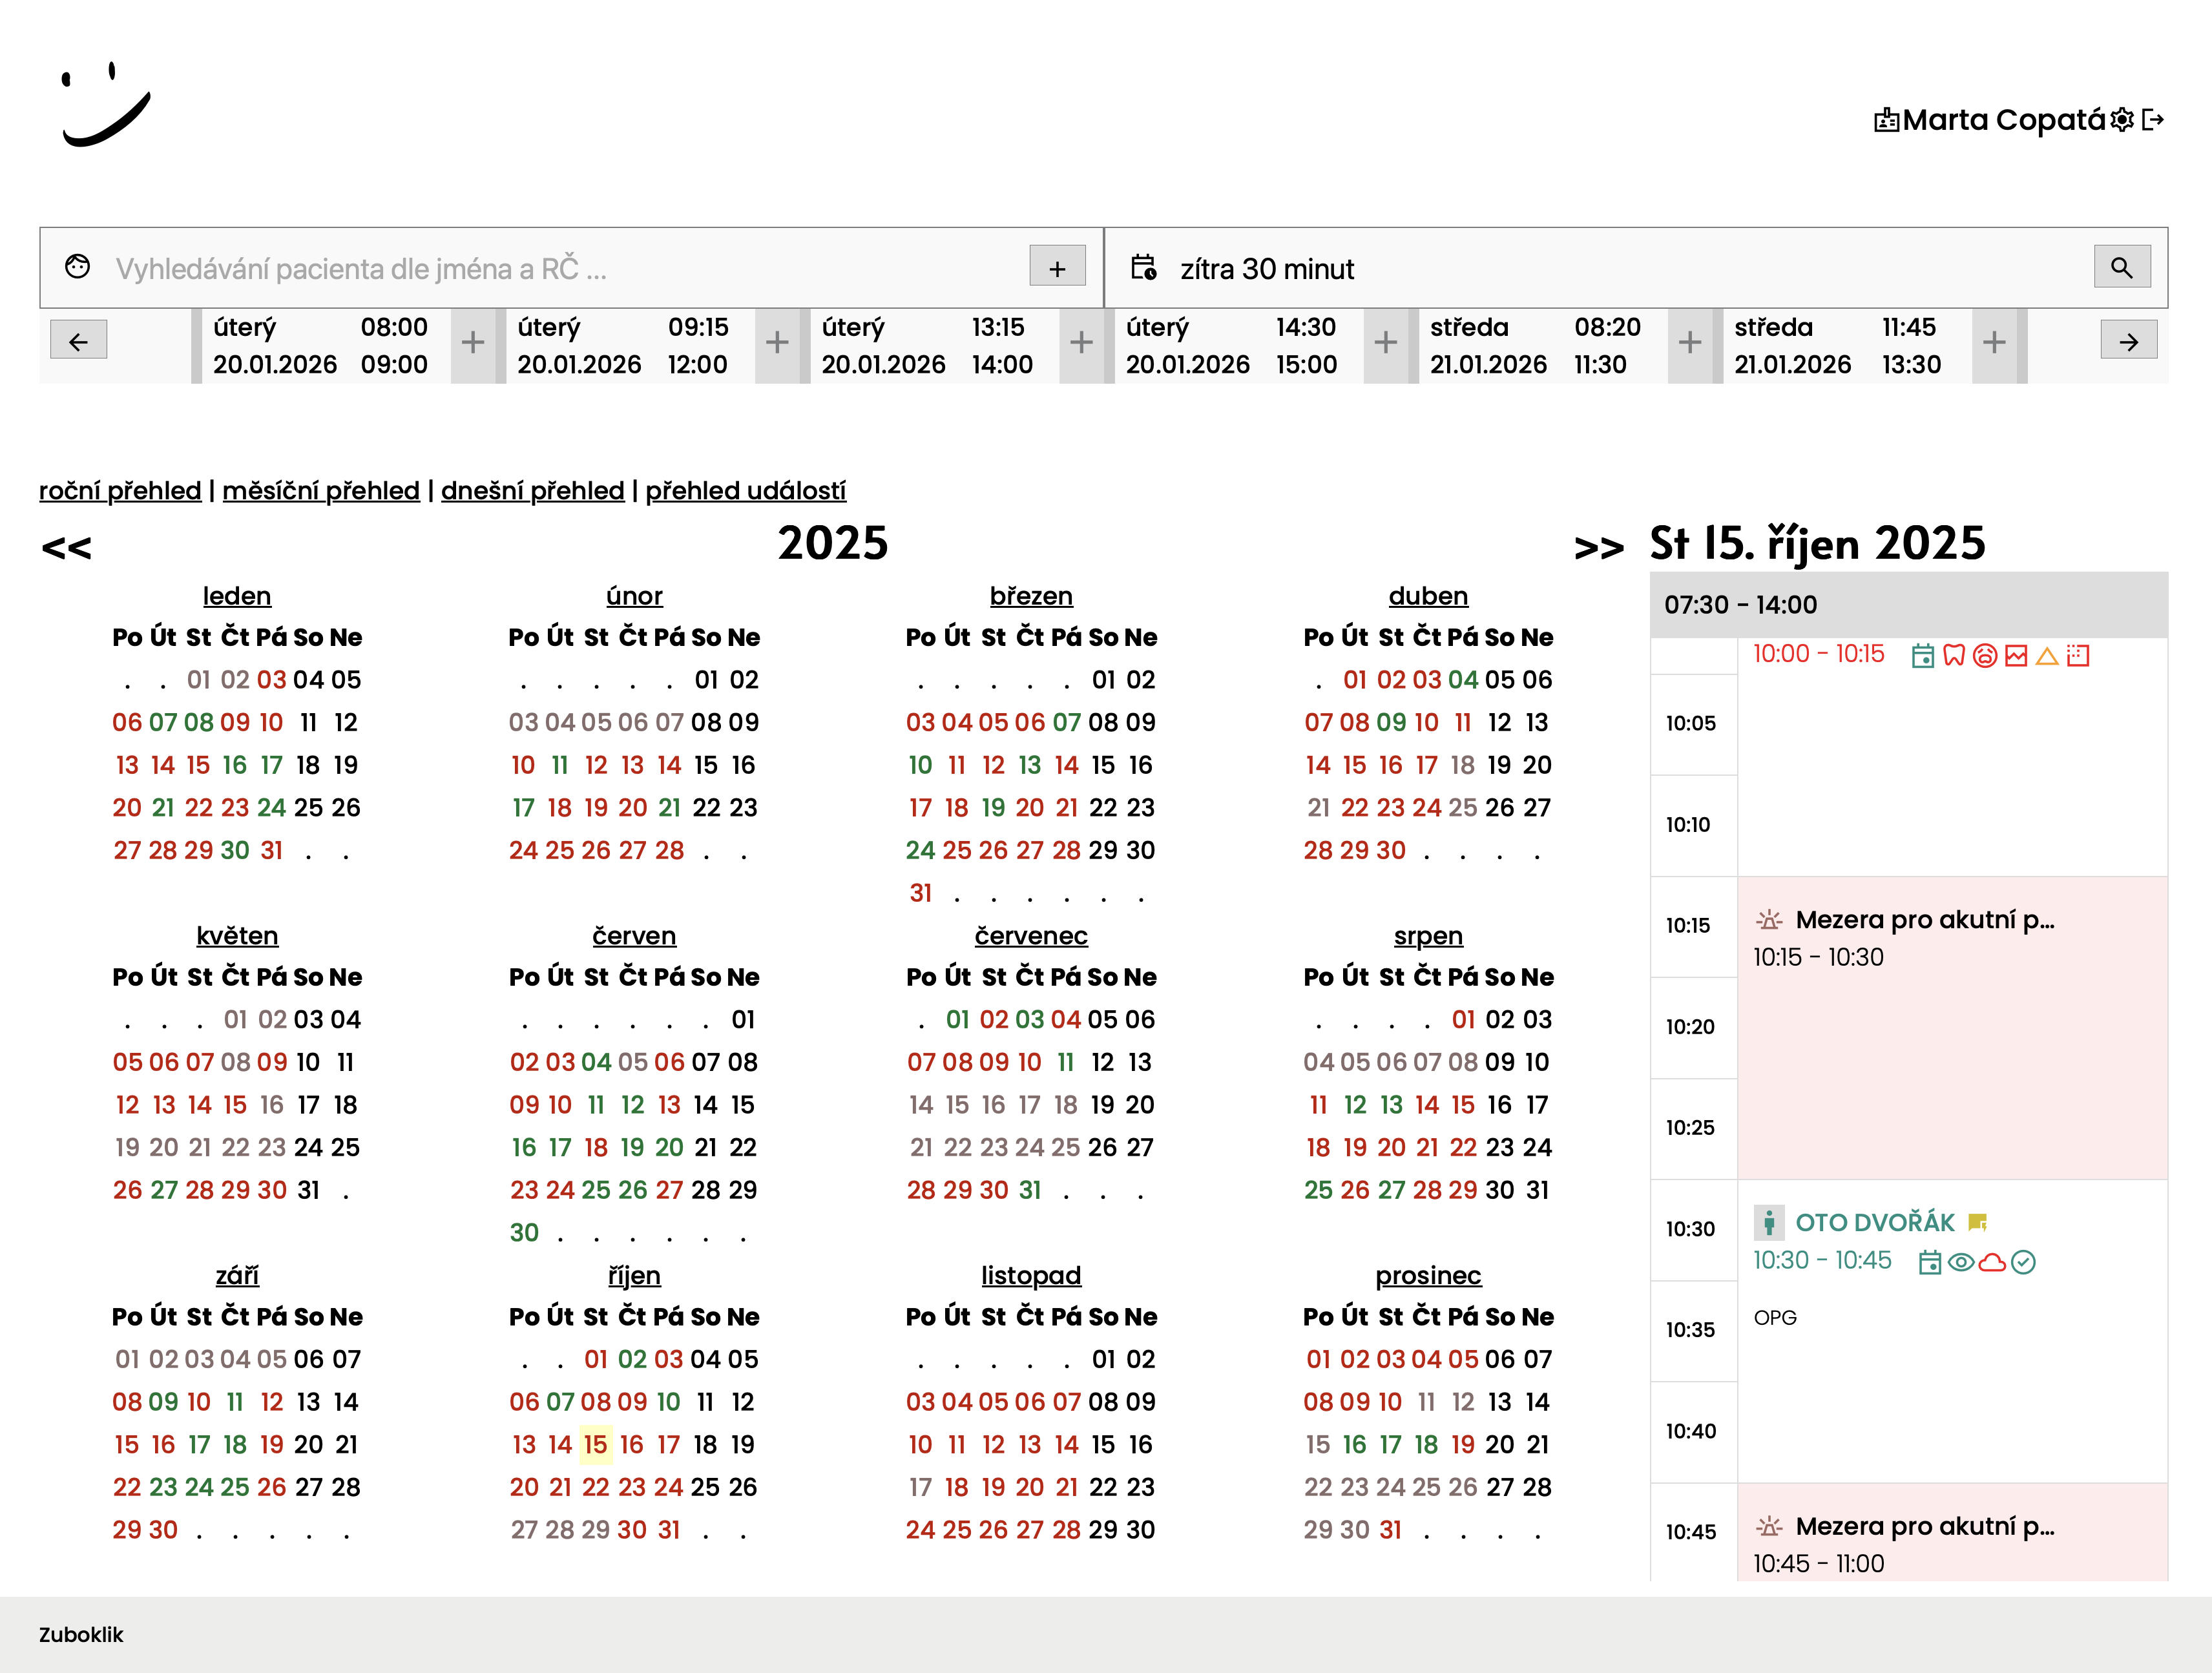Click the red cloud icon for Oto Dvořák
Screen dimensions: 2212x1673
[1992, 1262]
